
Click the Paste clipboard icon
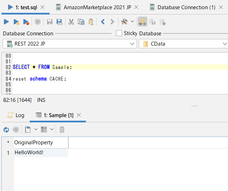click(x=91, y=22)
